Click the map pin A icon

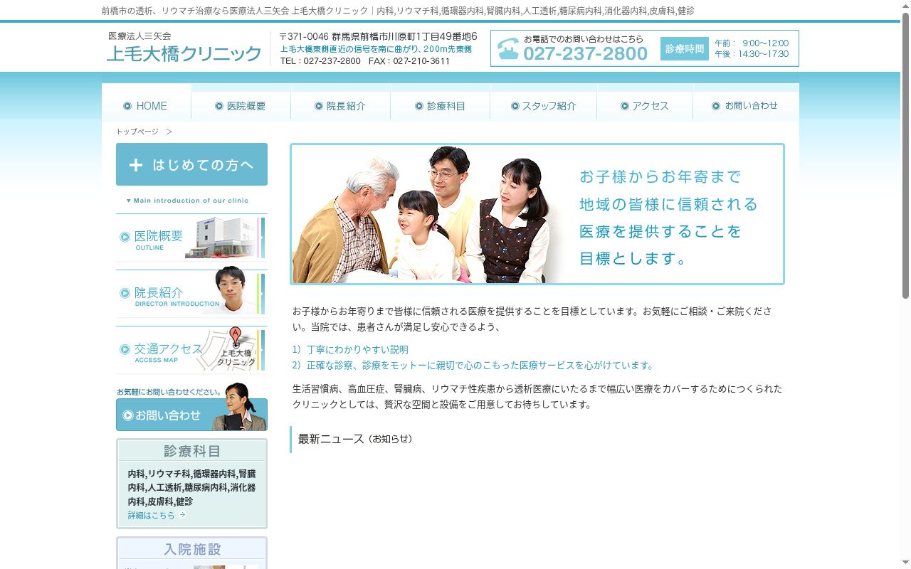pos(236,336)
